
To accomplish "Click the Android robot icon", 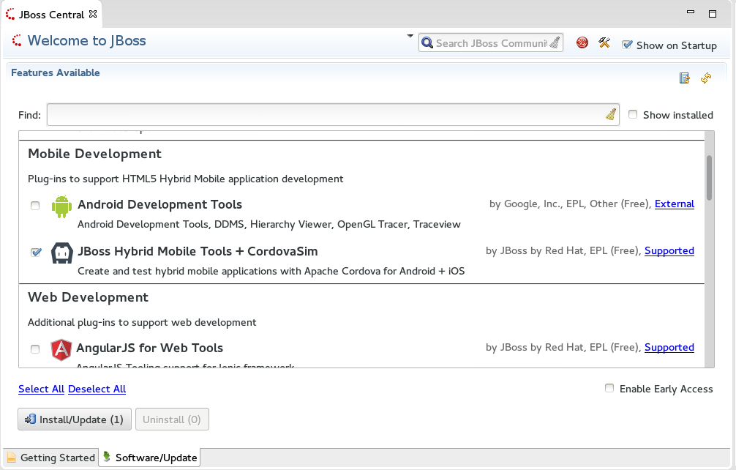I will (x=61, y=206).
